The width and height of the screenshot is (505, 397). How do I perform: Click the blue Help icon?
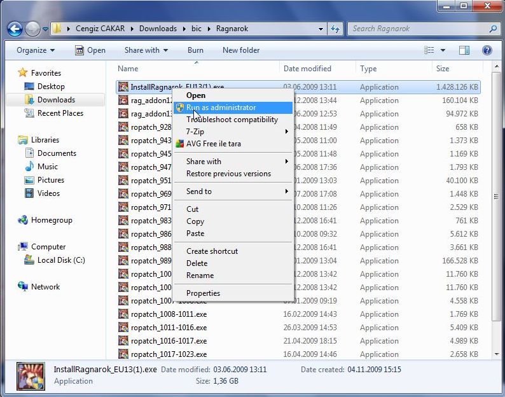(x=487, y=50)
